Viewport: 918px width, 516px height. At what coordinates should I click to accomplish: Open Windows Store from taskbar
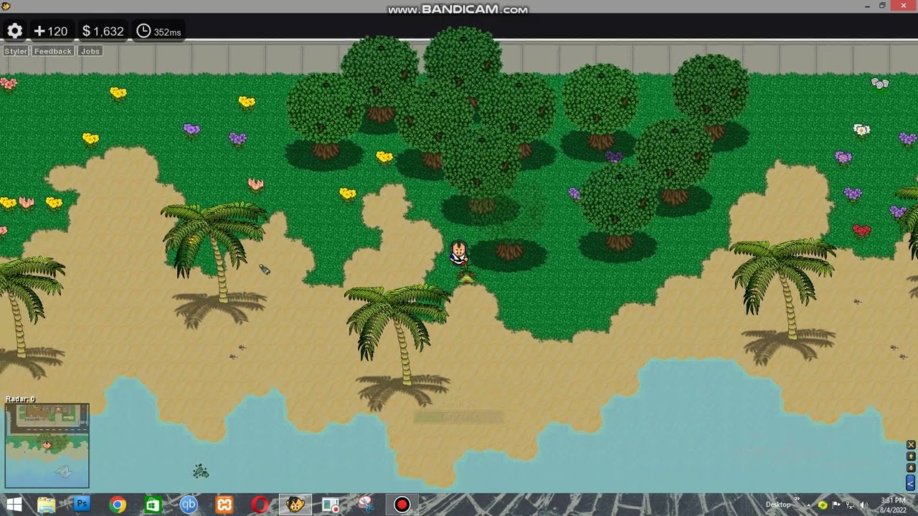[x=153, y=505]
